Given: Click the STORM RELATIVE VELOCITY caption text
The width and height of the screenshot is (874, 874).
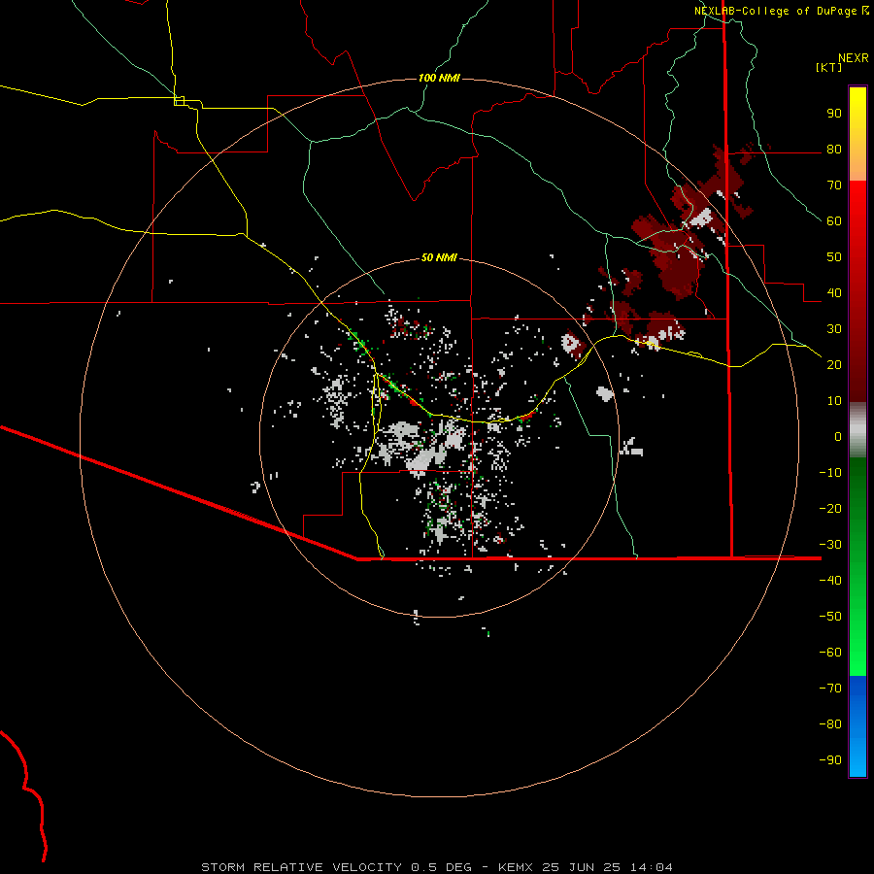Looking at the screenshot, I should (x=301, y=867).
